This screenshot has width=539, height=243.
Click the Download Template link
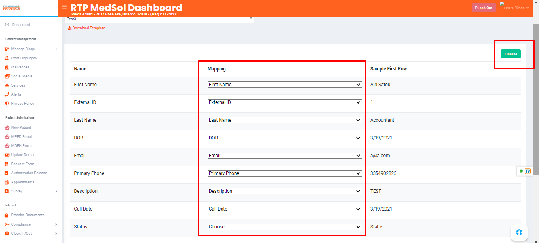click(89, 28)
